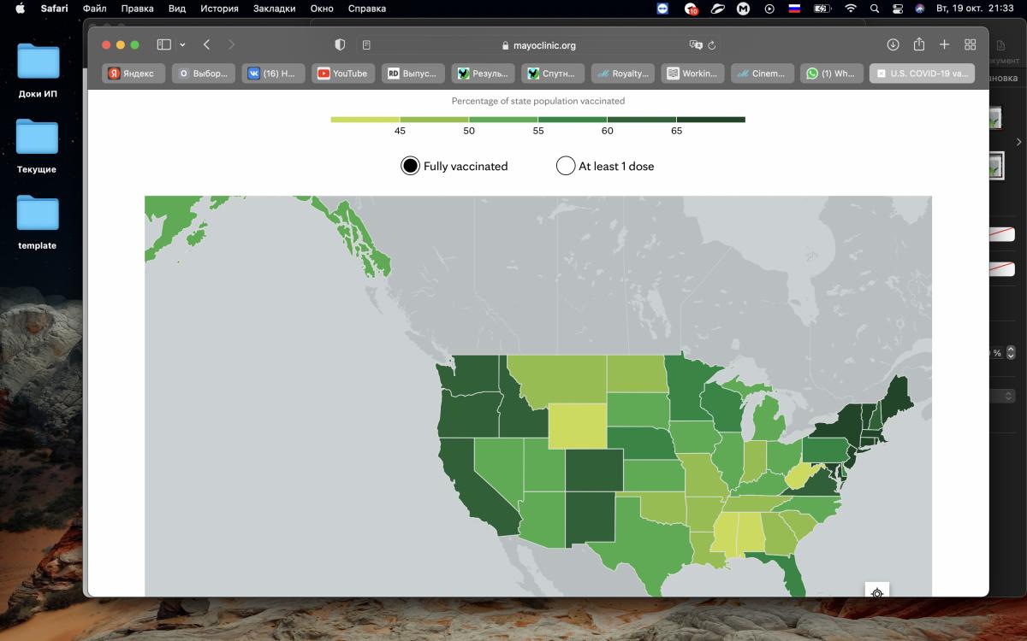Screen dimensions: 1027x641
Task: Go back to the previous page
Action: 207,44
